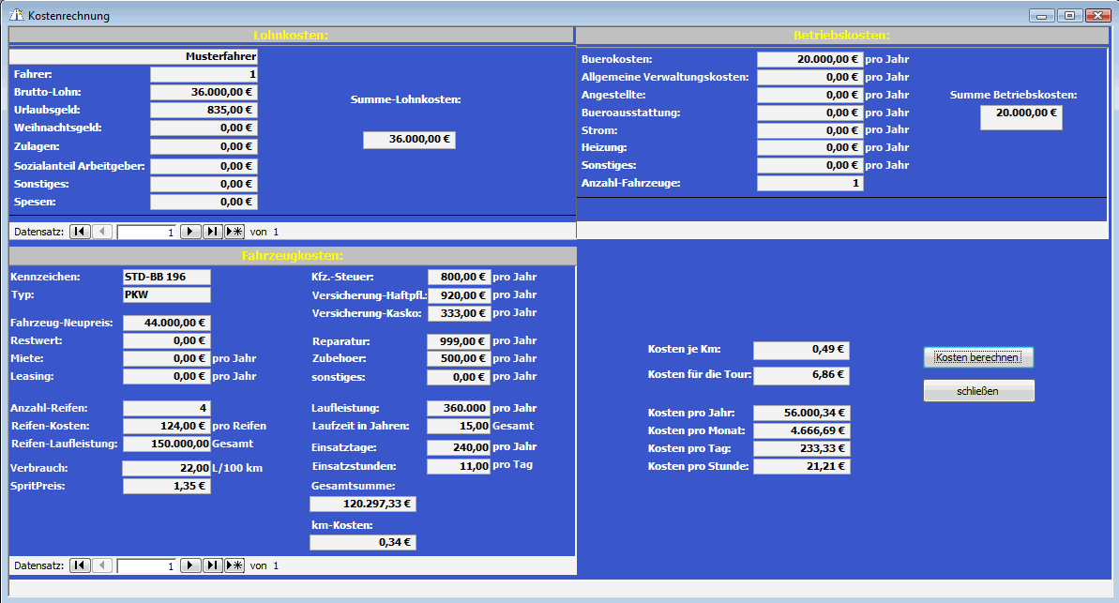Focus the Buerokosten amount field
This screenshot has height=603, width=1119.
pos(809,59)
